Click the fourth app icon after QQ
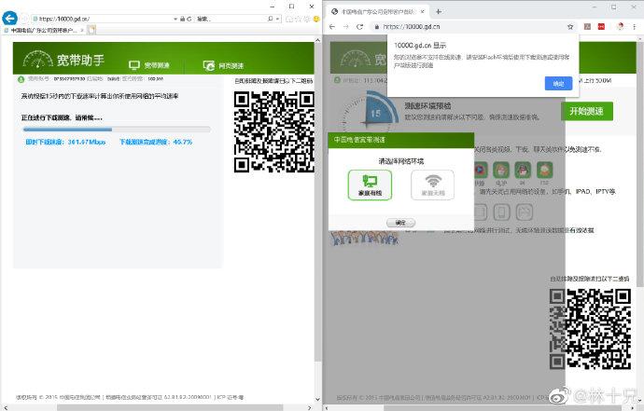 (544, 170)
